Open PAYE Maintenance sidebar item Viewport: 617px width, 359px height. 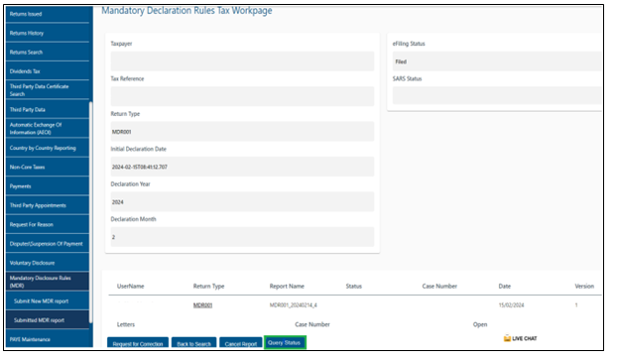click(48, 339)
